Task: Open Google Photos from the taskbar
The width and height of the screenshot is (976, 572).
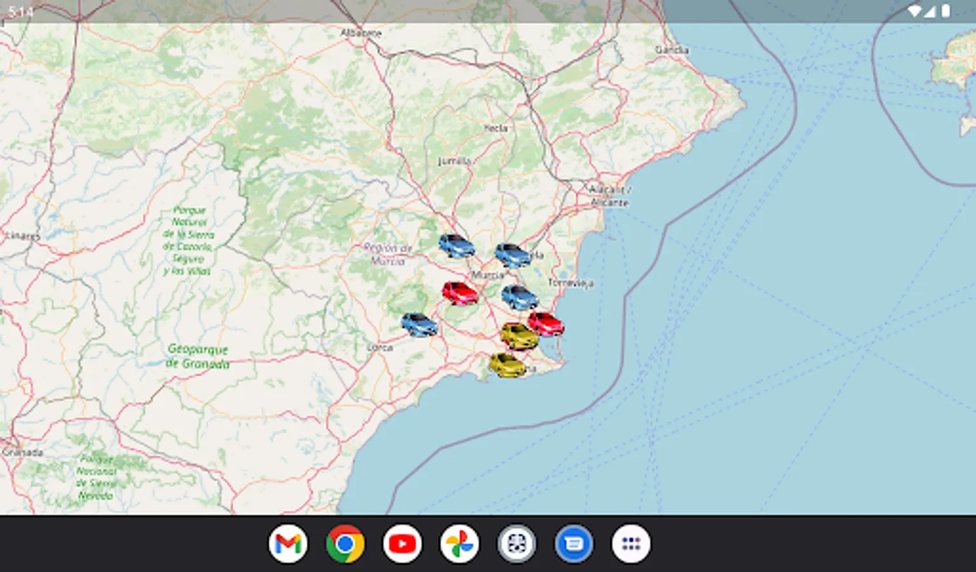Action: [459, 544]
